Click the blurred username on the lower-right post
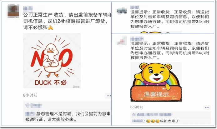This screenshot has height=129, width=217. click(x=137, y=39)
